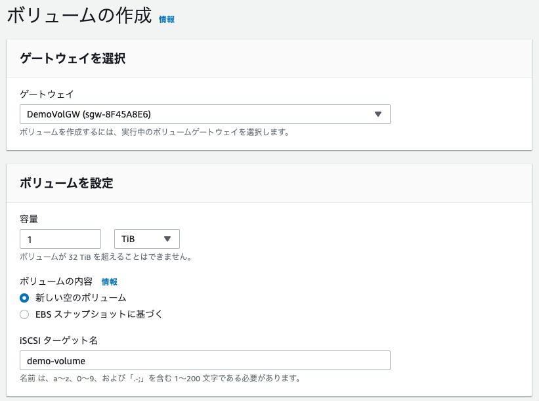This screenshot has width=539, height=401.
Task: Focus the 容量 number input field
Action: click(60, 239)
